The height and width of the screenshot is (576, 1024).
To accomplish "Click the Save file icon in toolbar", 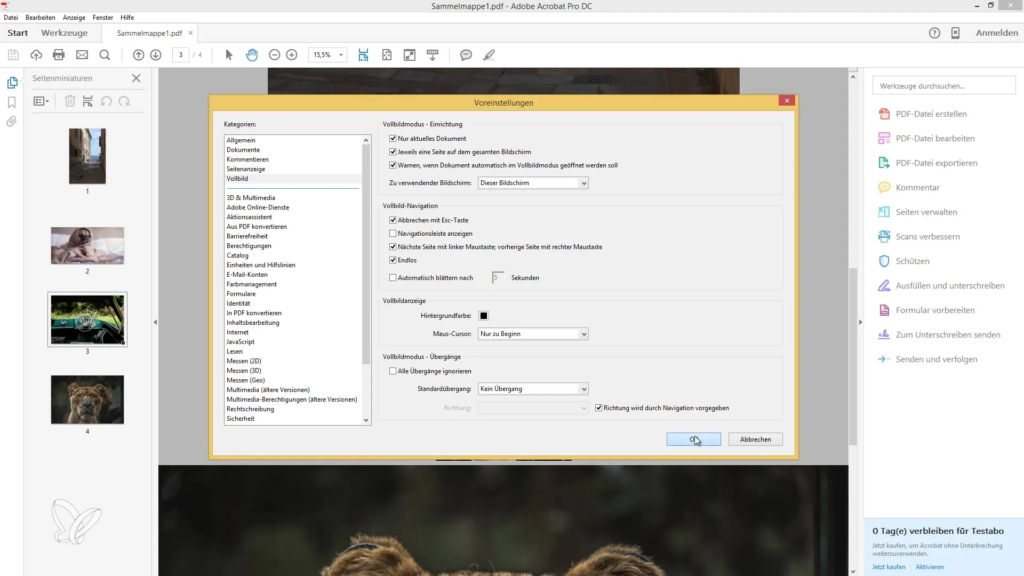I will [13, 55].
